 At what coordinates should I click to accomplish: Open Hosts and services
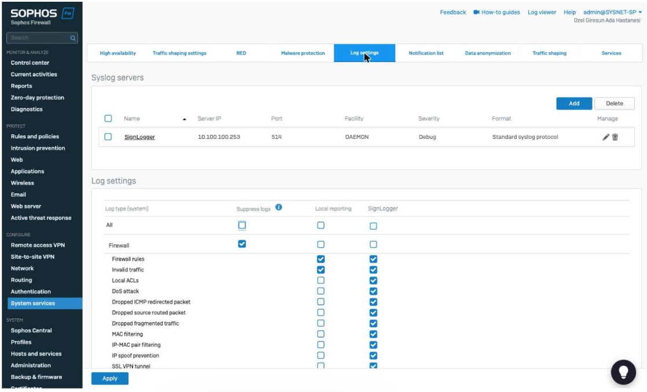36,354
